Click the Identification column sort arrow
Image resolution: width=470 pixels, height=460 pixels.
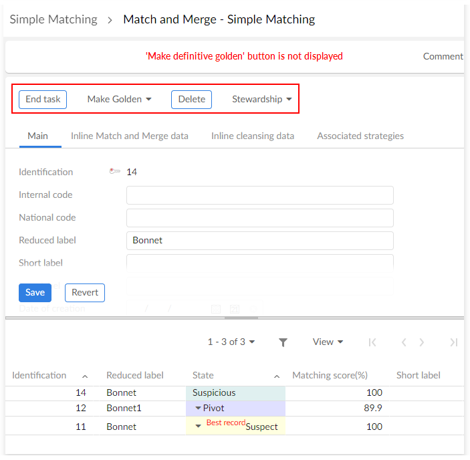pyautogui.click(x=85, y=376)
